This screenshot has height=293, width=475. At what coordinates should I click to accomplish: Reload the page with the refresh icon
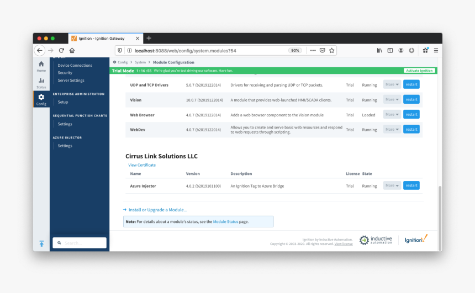tap(61, 51)
